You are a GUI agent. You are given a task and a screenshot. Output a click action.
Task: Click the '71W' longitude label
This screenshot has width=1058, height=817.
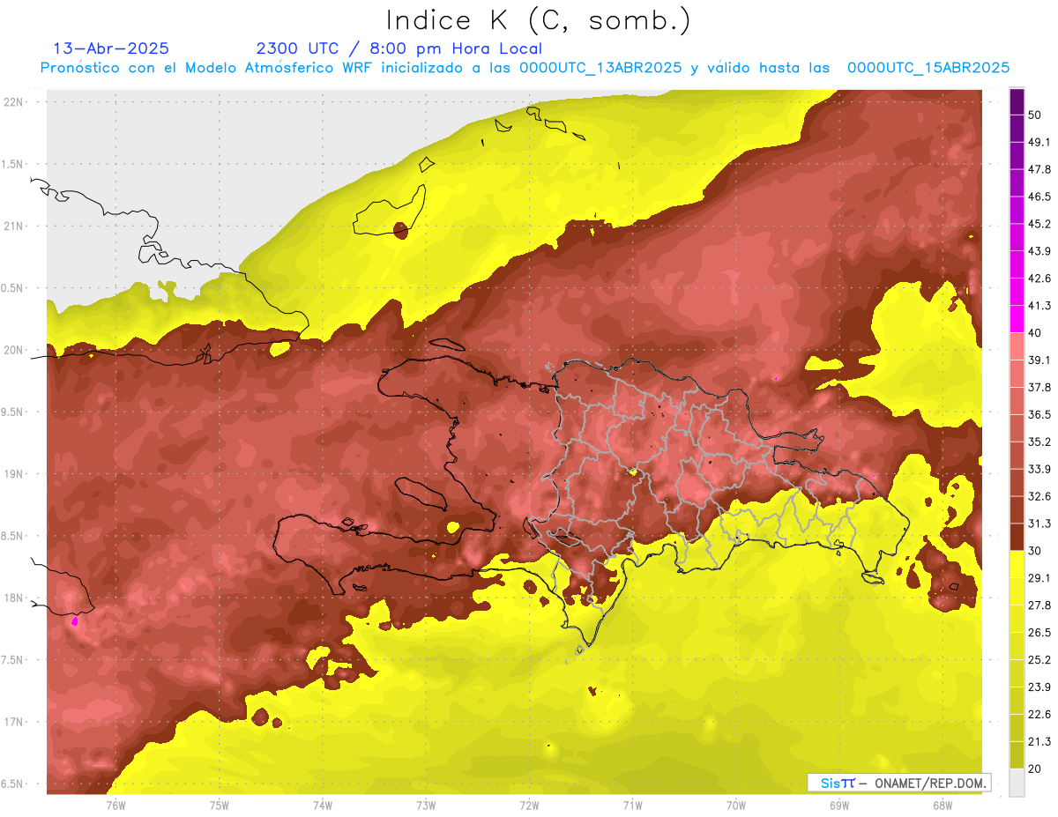[x=633, y=806]
